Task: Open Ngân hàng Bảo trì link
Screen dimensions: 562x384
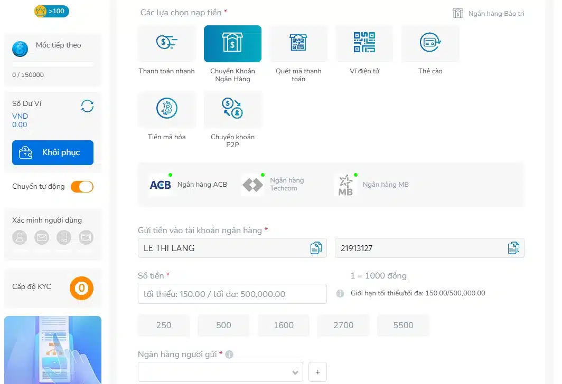Action: 489,14
